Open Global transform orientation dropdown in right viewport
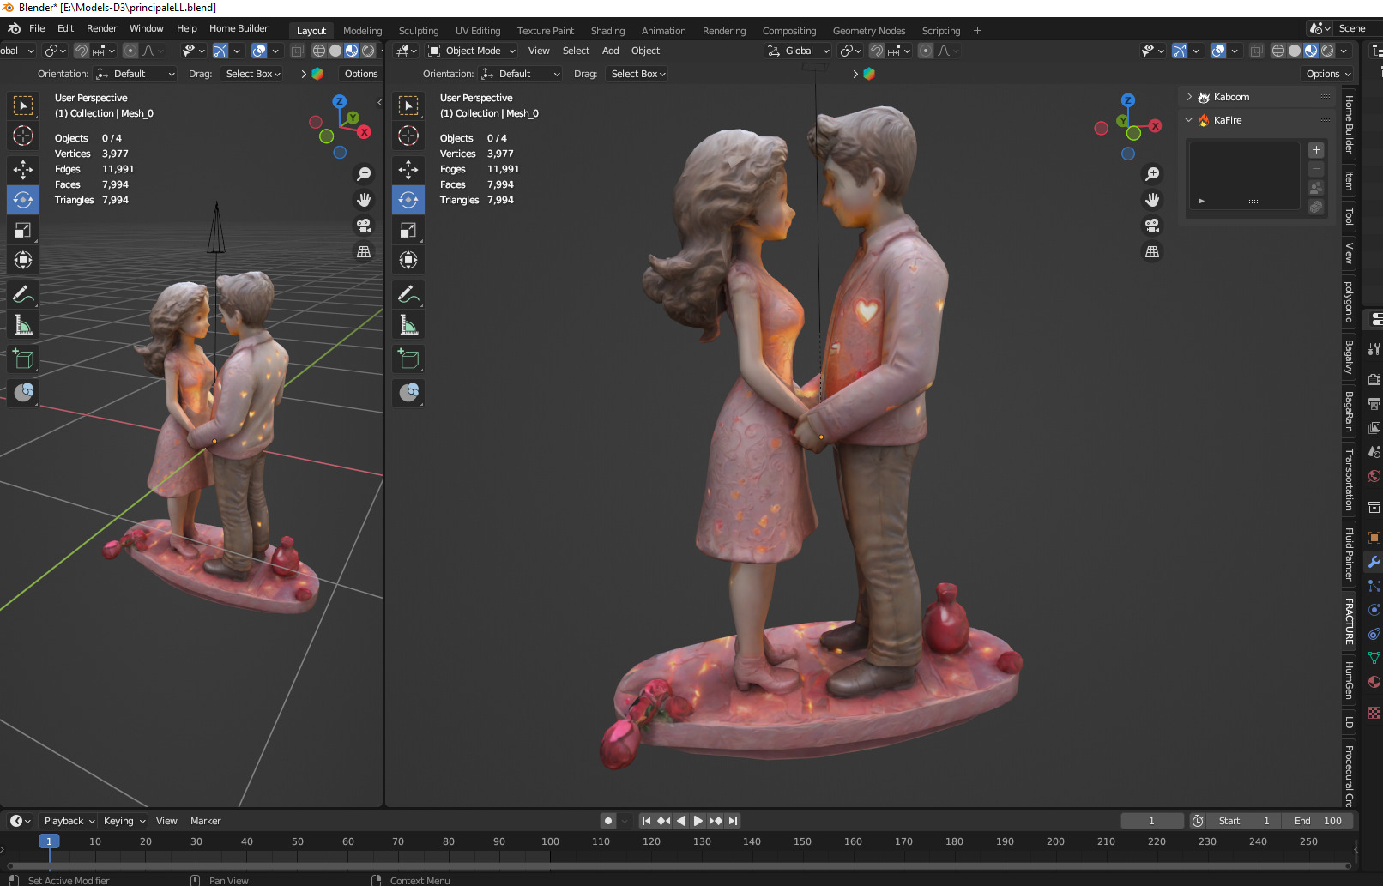The width and height of the screenshot is (1383, 886). [x=798, y=51]
